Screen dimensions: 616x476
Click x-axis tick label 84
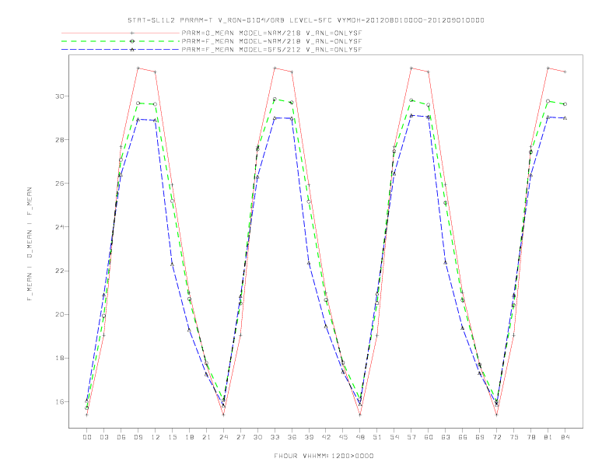(565, 437)
